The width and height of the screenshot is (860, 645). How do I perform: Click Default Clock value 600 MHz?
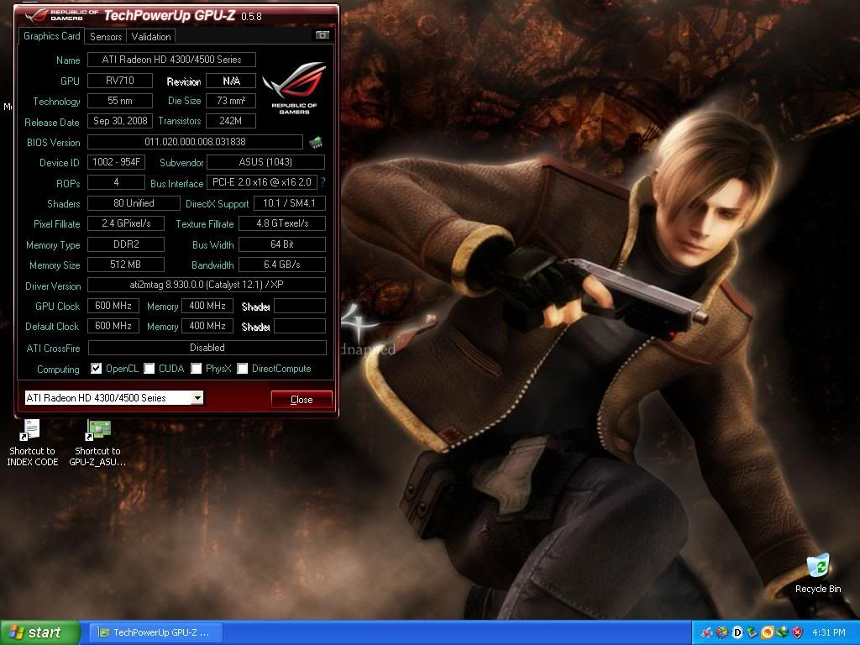(x=113, y=326)
